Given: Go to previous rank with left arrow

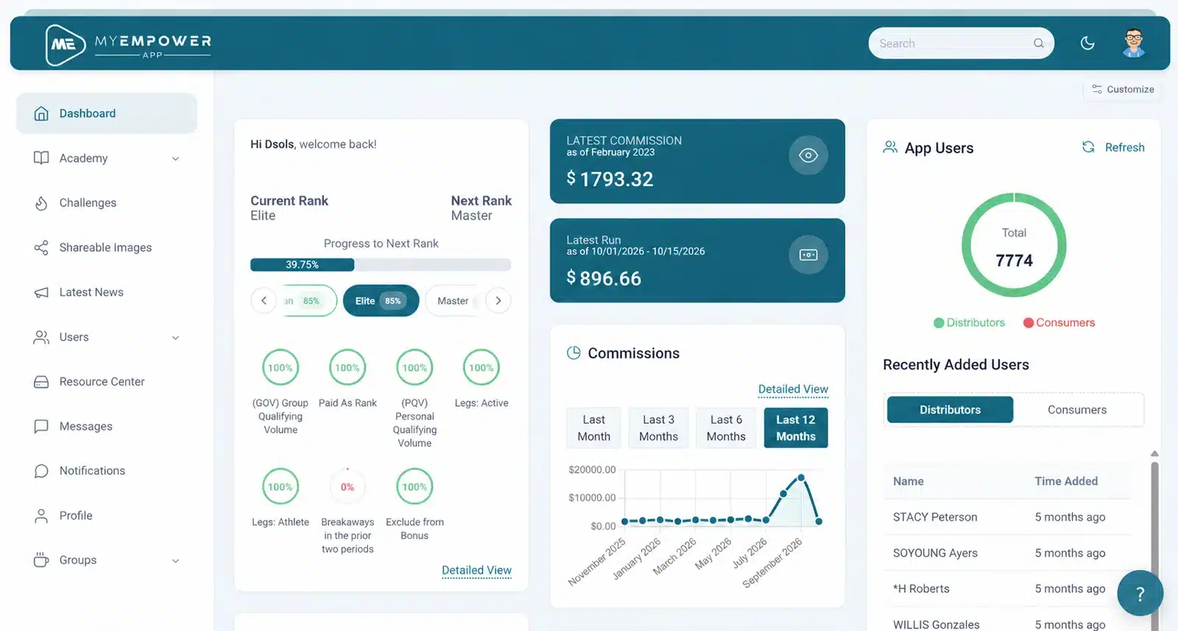Looking at the screenshot, I should click(x=264, y=301).
